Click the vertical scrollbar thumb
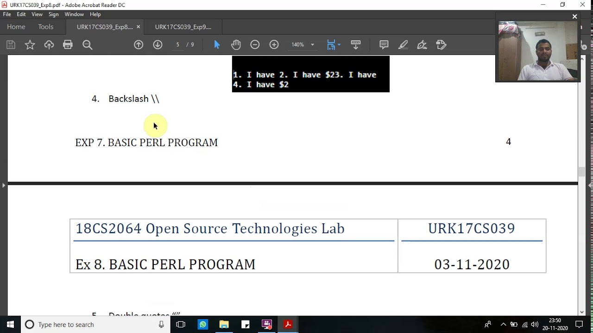This screenshot has height=333, width=593. [x=582, y=172]
